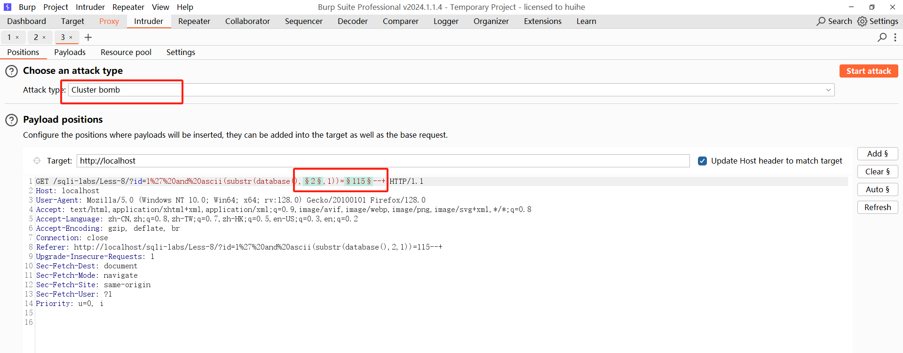Open the View menu

pos(160,7)
